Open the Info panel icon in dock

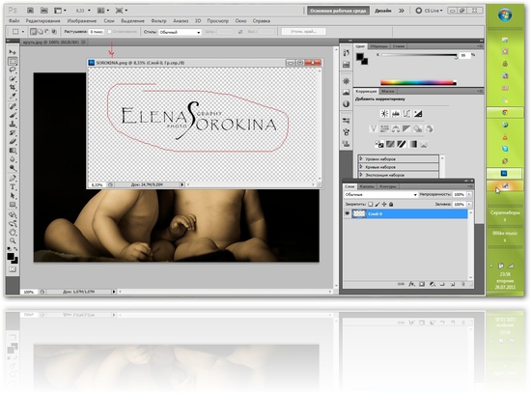(346, 104)
